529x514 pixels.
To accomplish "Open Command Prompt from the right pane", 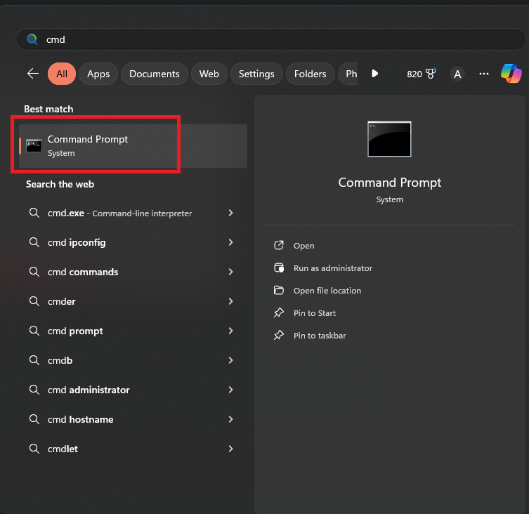I will click(303, 246).
